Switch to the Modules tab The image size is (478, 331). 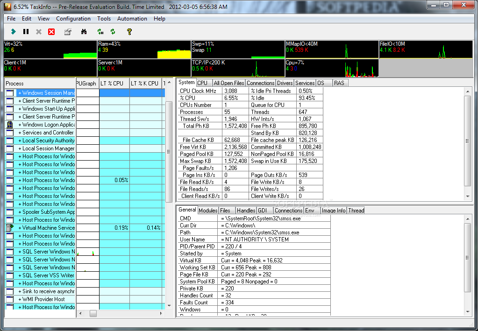pos(208,211)
